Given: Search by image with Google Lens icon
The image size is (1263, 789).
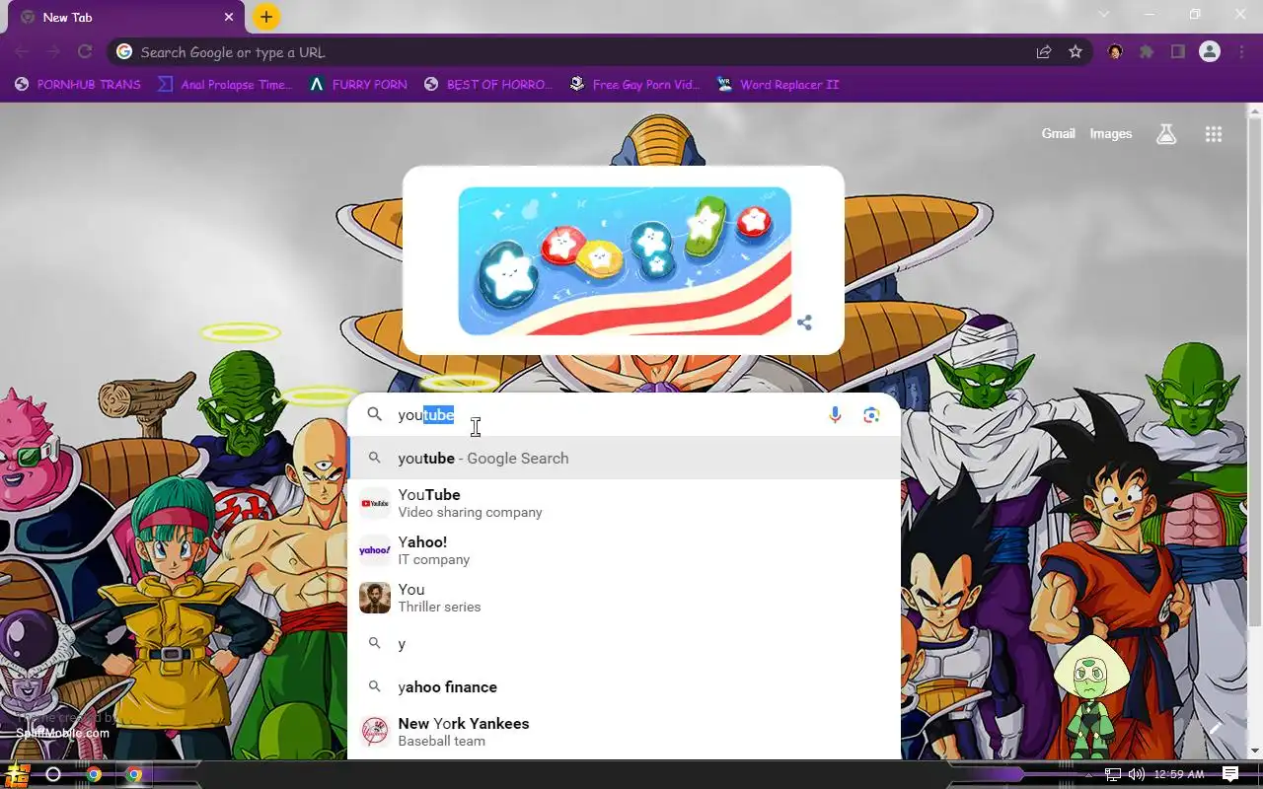Looking at the screenshot, I should coord(871,415).
